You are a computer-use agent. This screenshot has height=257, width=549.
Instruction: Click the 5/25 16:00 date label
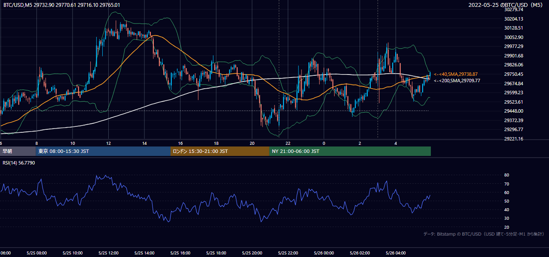[180, 253]
